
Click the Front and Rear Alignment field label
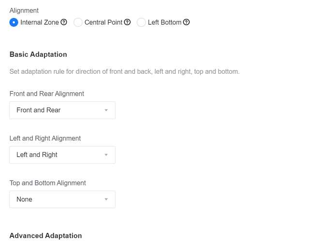(x=46, y=94)
